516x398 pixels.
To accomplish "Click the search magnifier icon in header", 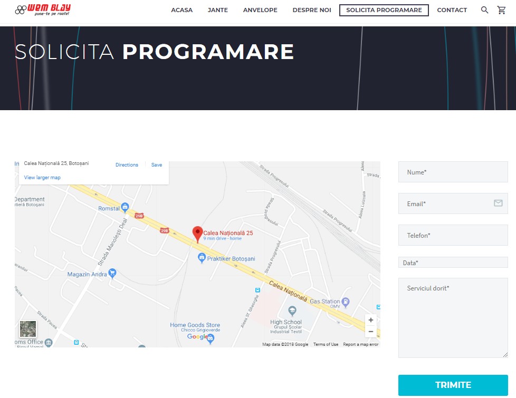I will pyautogui.click(x=484, y=10).
